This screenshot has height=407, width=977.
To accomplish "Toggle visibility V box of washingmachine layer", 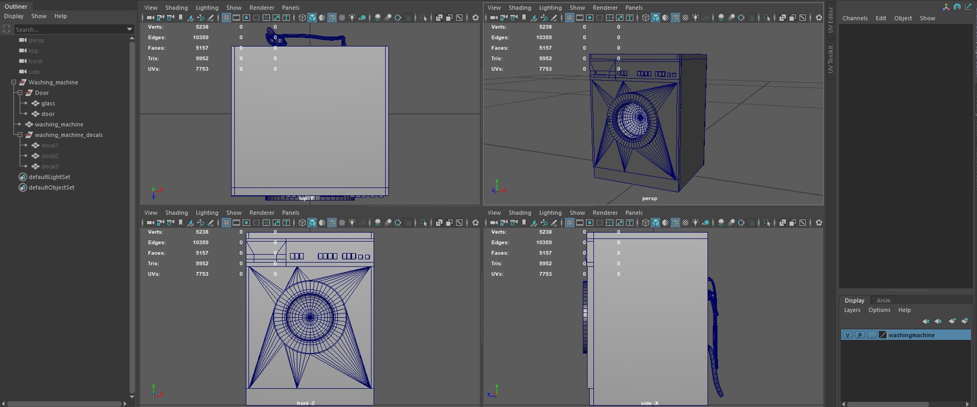I will click(848, 335).
